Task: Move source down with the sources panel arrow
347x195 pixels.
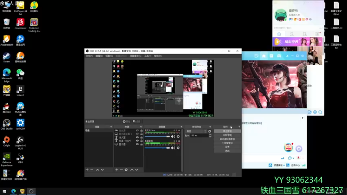Action: pyautogui.click(x=137, y=170)
